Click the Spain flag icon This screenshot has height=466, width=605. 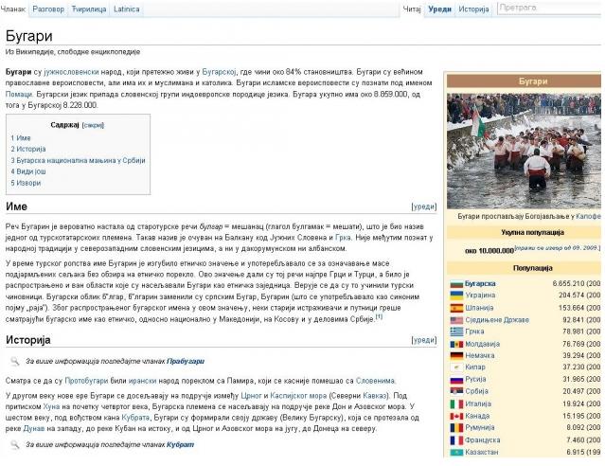click(x=455, y=308)
